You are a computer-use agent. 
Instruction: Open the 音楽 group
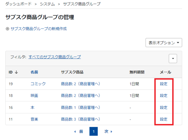(34, 119)
